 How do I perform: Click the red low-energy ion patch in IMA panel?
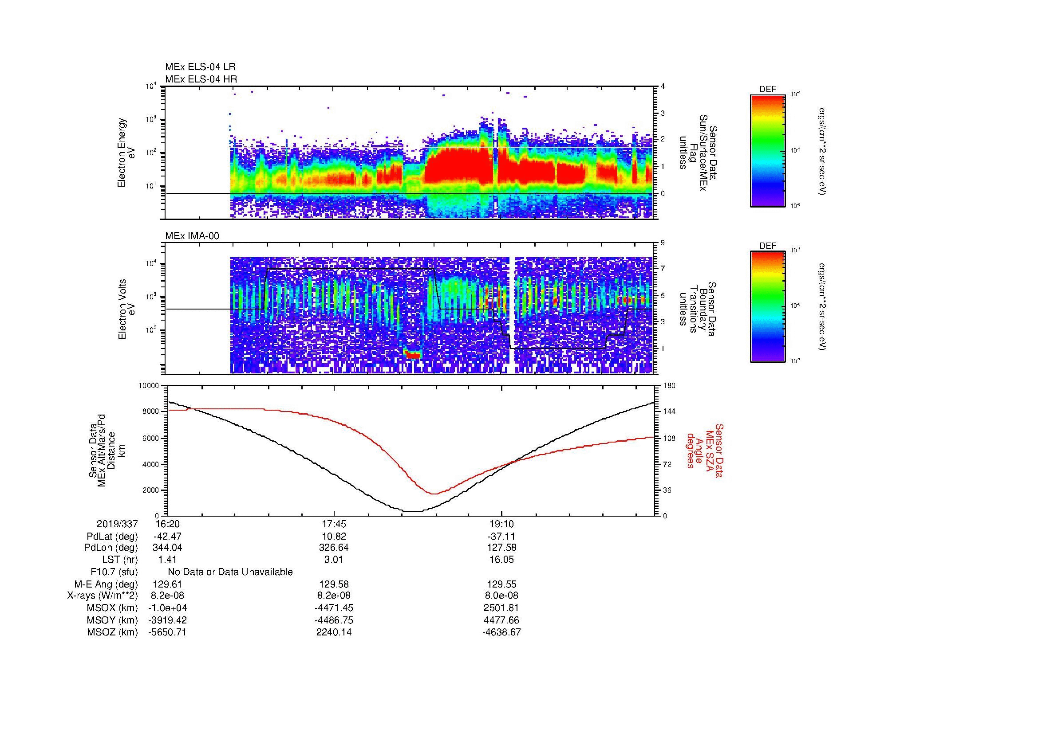413,355
